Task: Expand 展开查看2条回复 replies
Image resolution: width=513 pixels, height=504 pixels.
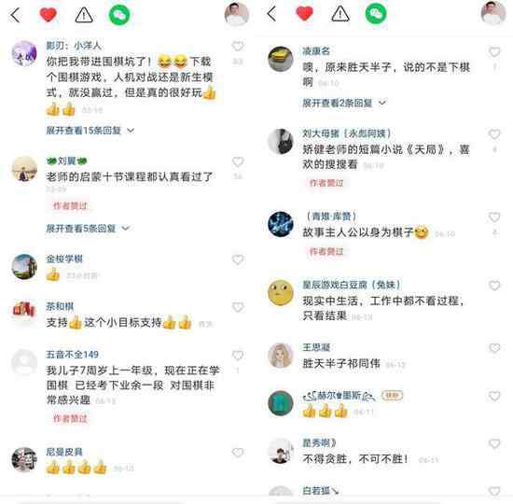Action: click(x=344, y=104)
